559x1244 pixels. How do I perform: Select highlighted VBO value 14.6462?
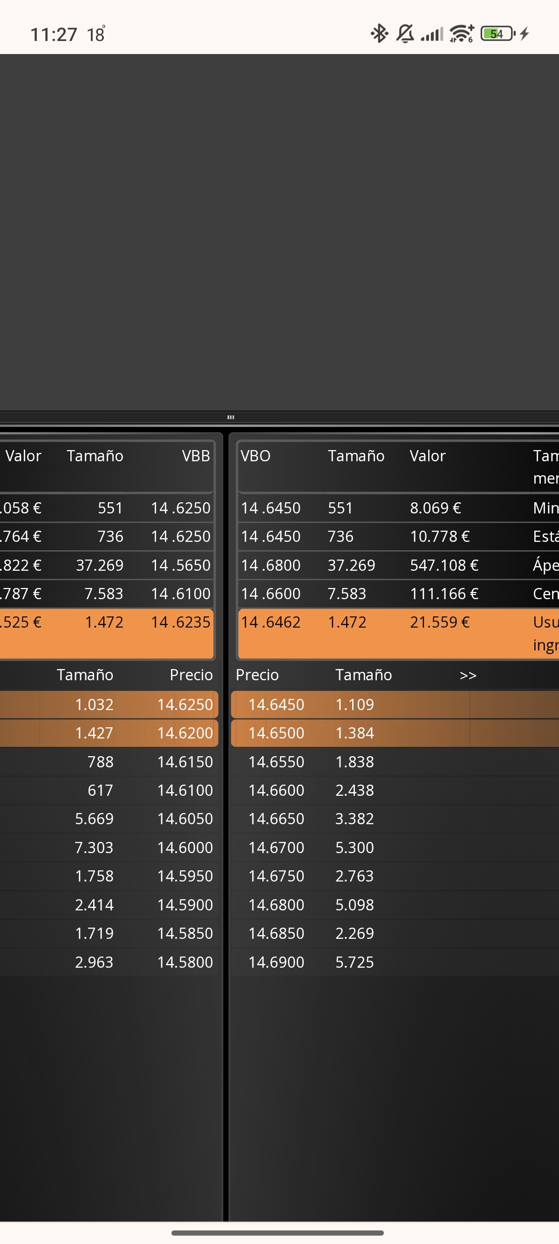271,622
